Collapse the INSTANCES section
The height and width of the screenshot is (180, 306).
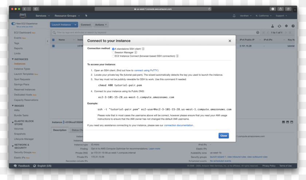pos(13,59)
